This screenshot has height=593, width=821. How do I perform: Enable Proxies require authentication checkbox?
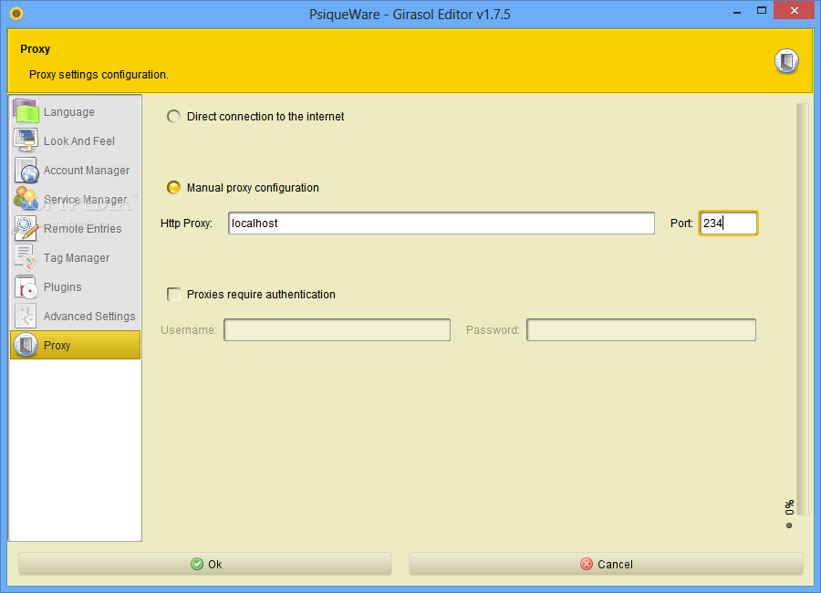pyautogui.click(x=173, y=295)
